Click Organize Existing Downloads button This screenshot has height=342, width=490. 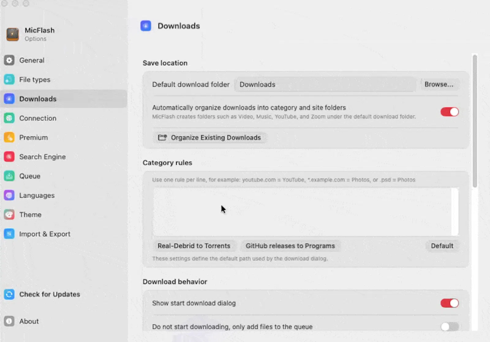209,138
